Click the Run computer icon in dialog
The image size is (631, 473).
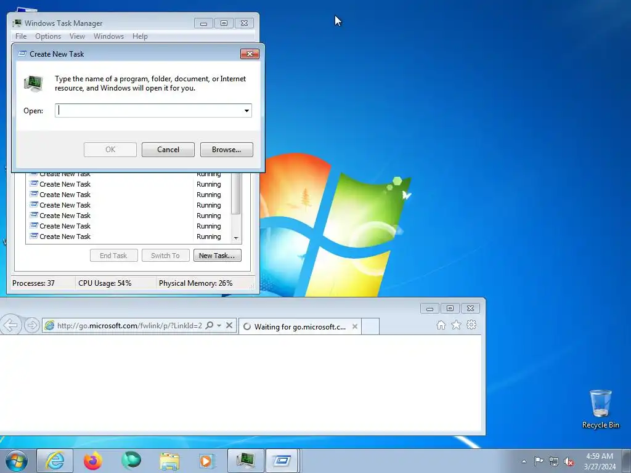pos(33,83)
